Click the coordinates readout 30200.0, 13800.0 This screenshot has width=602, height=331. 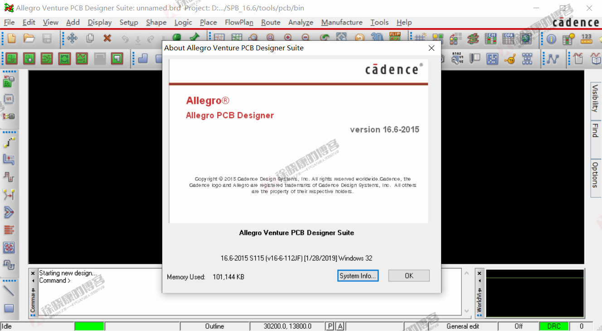287,326
